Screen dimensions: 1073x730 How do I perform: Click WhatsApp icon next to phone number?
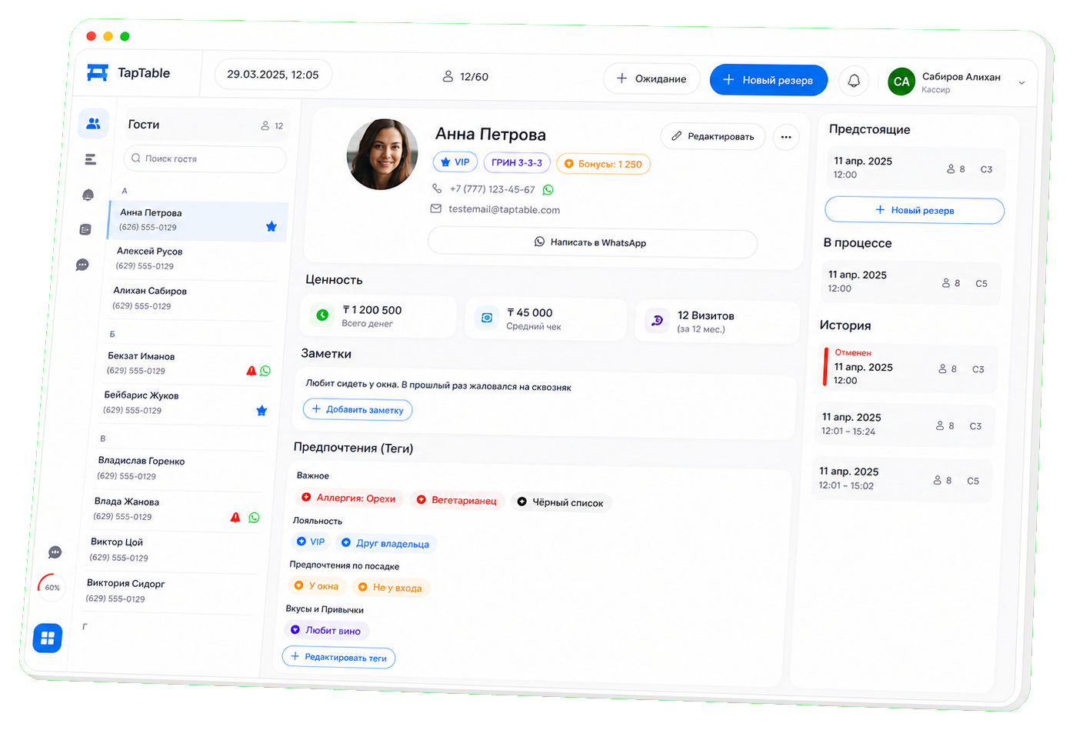pyautogui.click(x=548, y=190)
